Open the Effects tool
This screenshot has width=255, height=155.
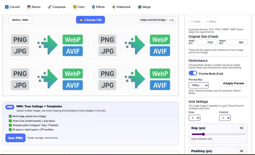pos(98,7)
